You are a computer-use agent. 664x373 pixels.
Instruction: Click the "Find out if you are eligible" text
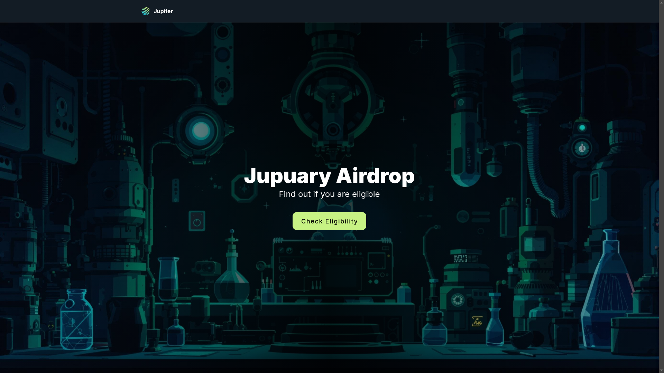point(329,194)
